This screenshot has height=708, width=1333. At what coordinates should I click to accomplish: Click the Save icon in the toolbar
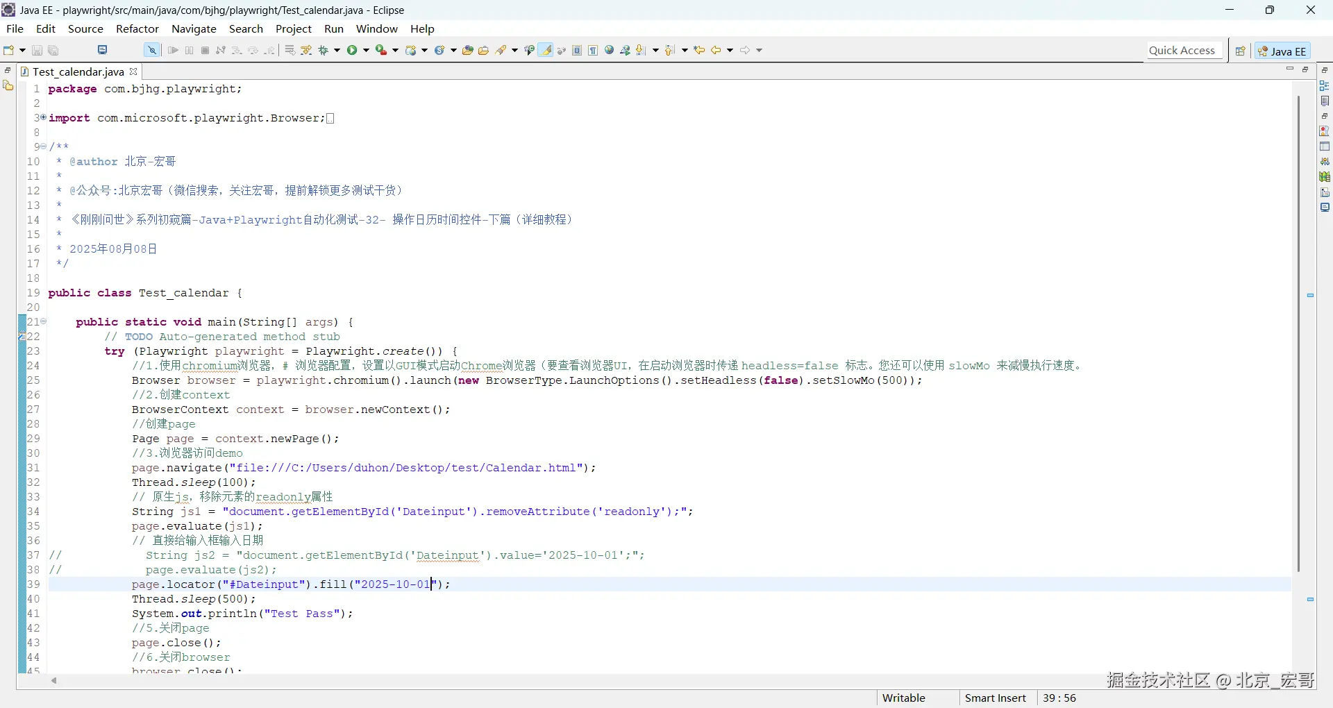[37, 50]
